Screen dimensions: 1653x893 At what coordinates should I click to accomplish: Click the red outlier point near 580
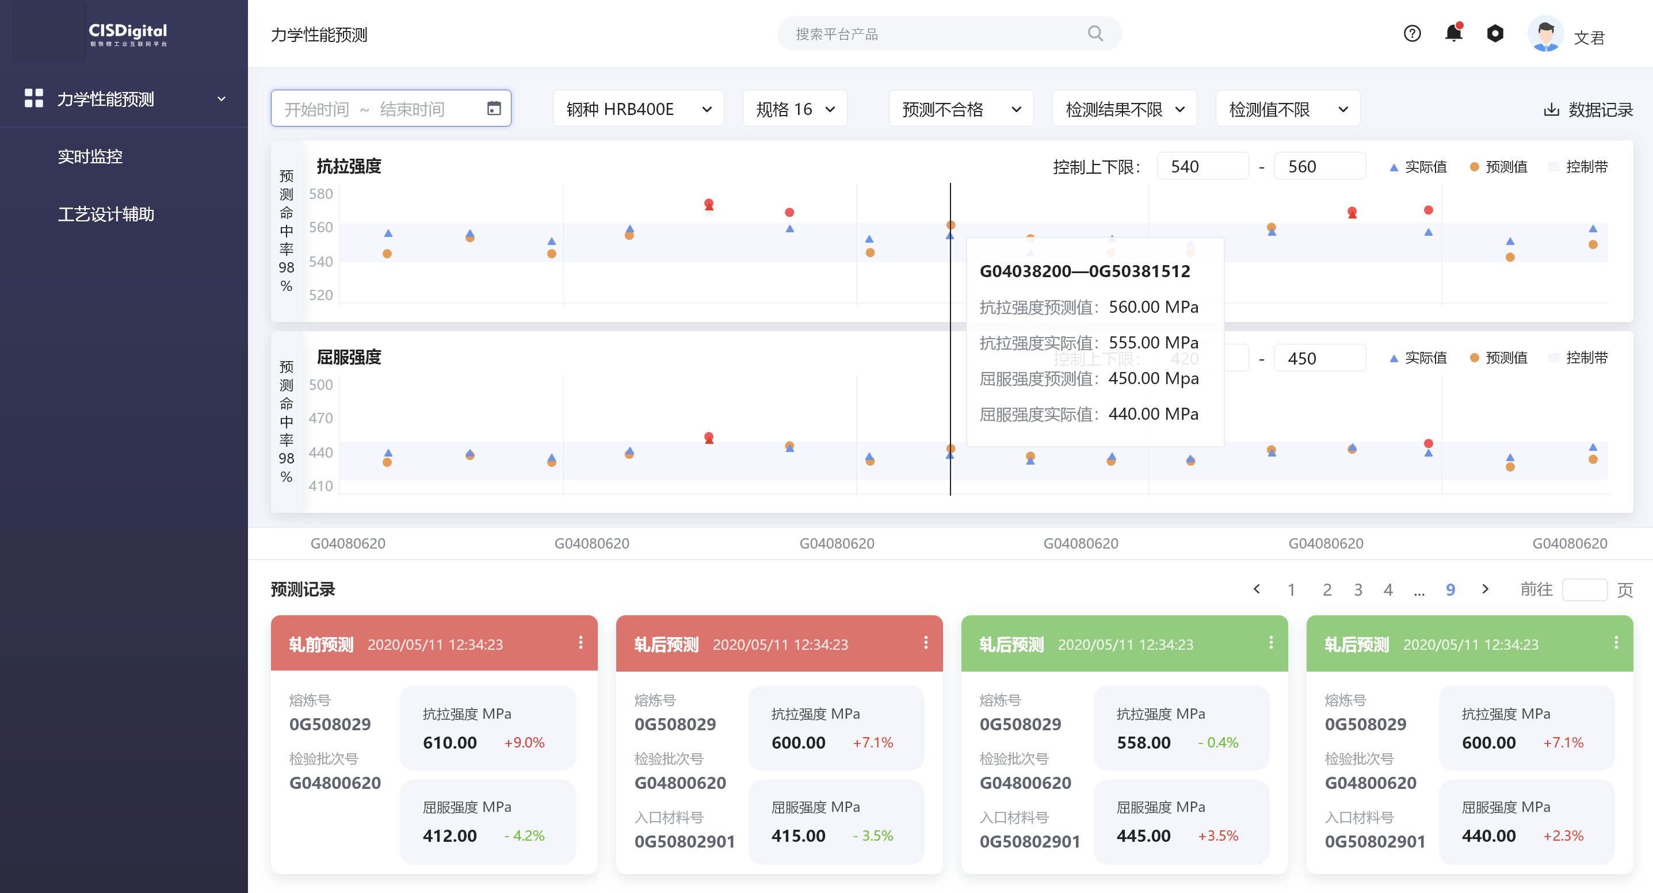708,204
